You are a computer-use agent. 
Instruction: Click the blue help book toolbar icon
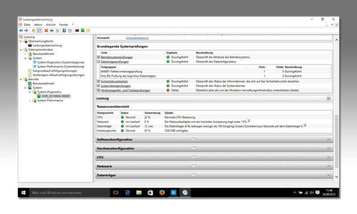tap(64, 30)
